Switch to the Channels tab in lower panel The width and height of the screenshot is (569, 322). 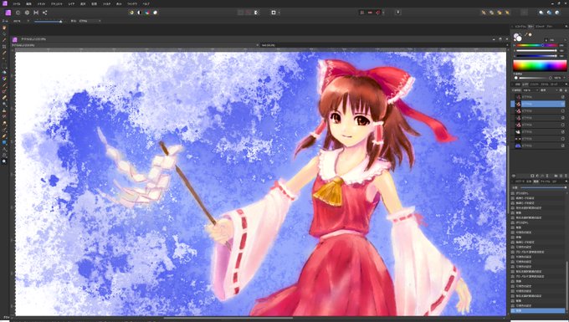tap(545, 181)
